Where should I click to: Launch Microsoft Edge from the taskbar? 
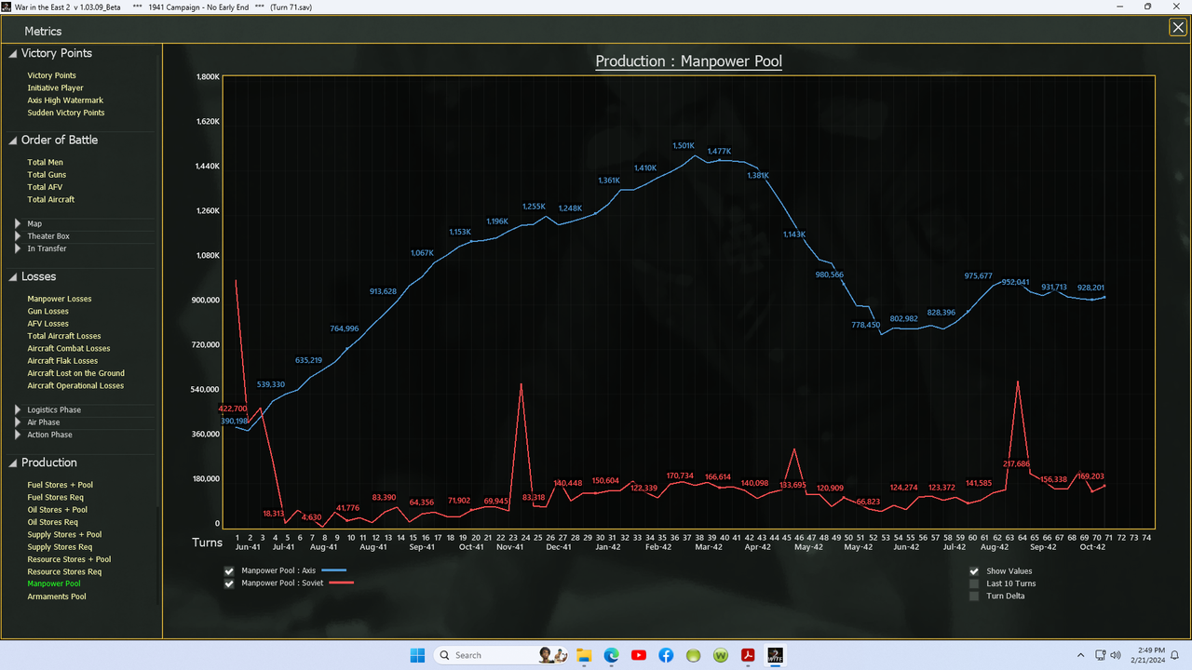pyautogui.click(x=612, y=655)
